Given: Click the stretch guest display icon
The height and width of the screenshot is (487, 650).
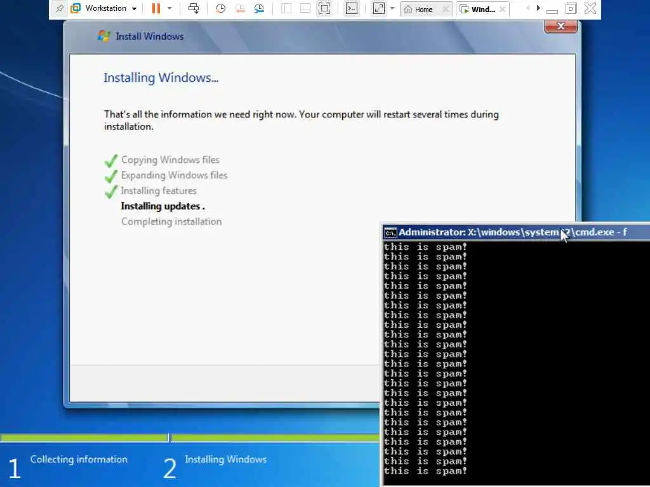Looking at the screenshot, I should 378,8.
